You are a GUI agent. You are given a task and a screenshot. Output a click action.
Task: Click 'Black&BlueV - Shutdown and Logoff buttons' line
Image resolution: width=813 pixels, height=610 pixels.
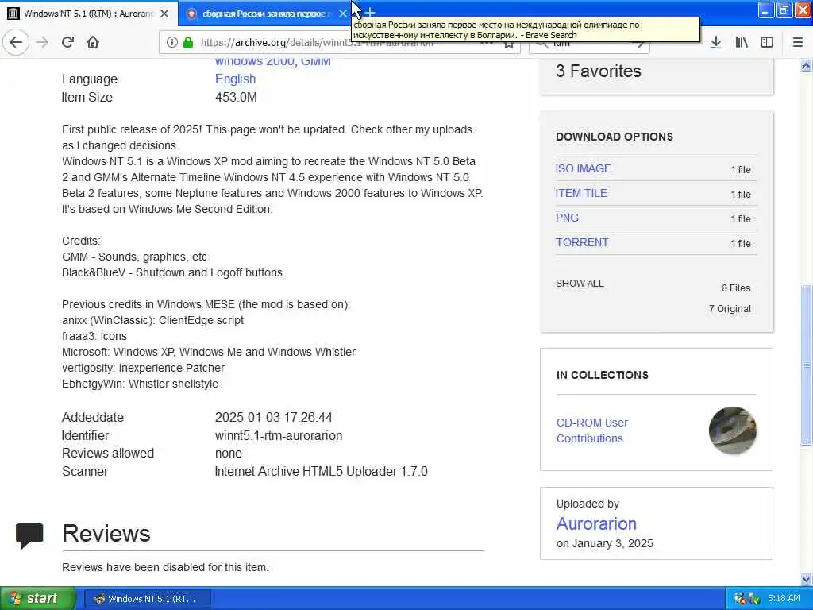(x=172, y=273)
